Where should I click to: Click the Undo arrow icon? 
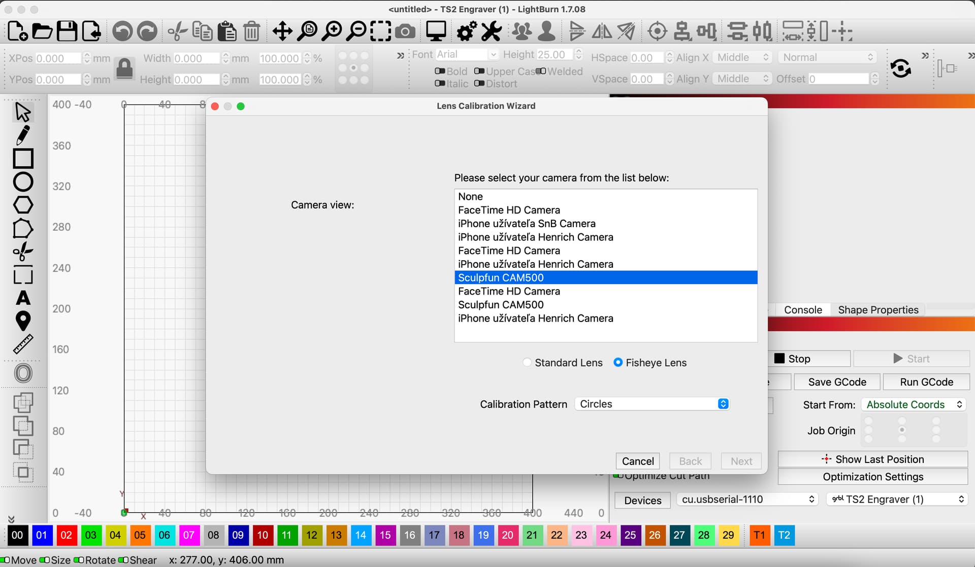[x=122, y=31]
